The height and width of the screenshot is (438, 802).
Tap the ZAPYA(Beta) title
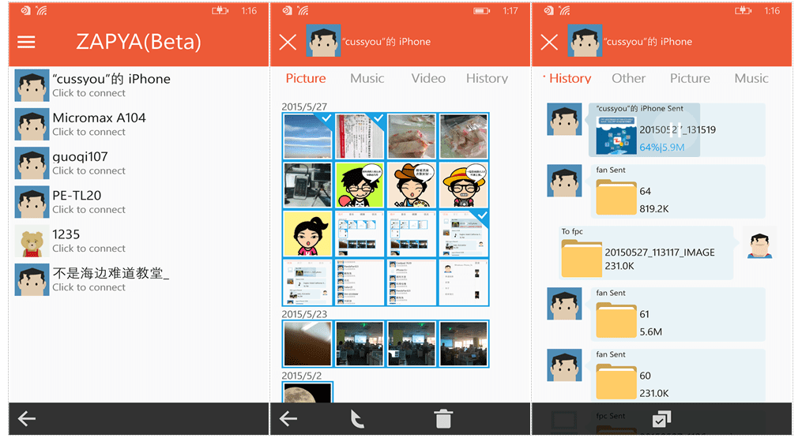138,42
